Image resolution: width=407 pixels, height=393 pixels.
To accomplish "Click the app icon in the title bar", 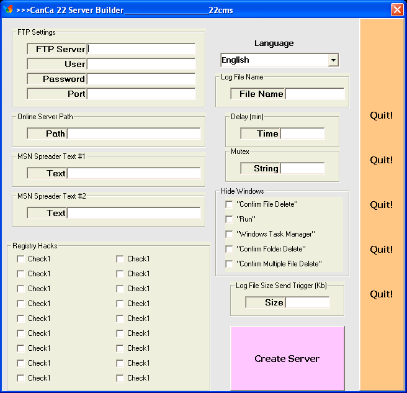I will coord(8,10).
